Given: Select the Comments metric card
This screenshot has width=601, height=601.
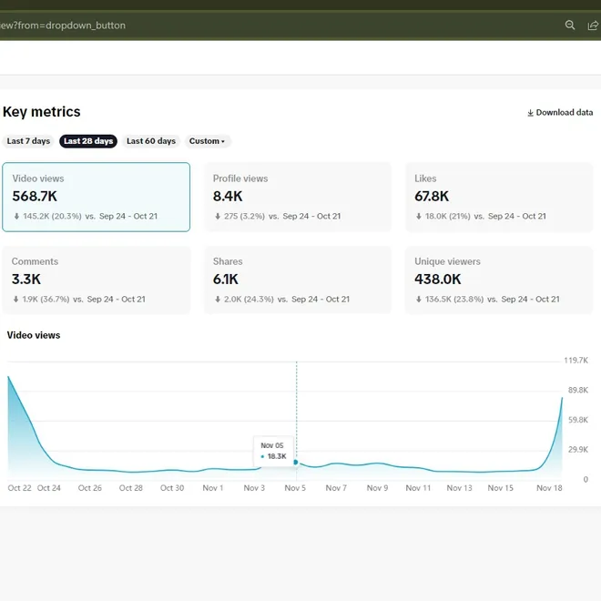Looking at the screenshot, I should pos(97,280).
